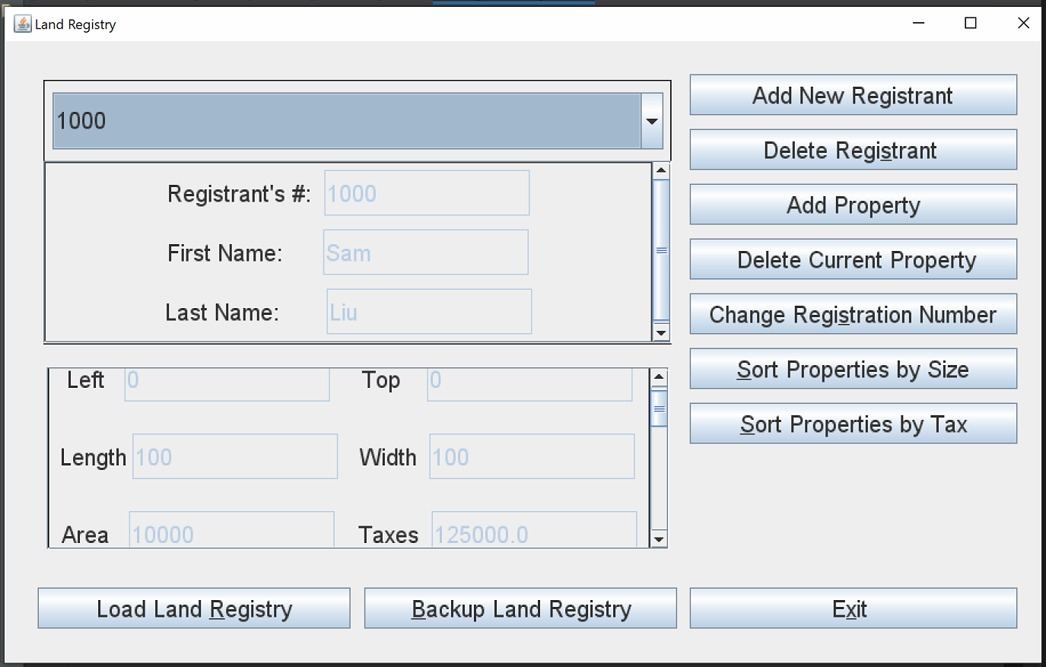Click Delete Registrant

tap(852, 150)
